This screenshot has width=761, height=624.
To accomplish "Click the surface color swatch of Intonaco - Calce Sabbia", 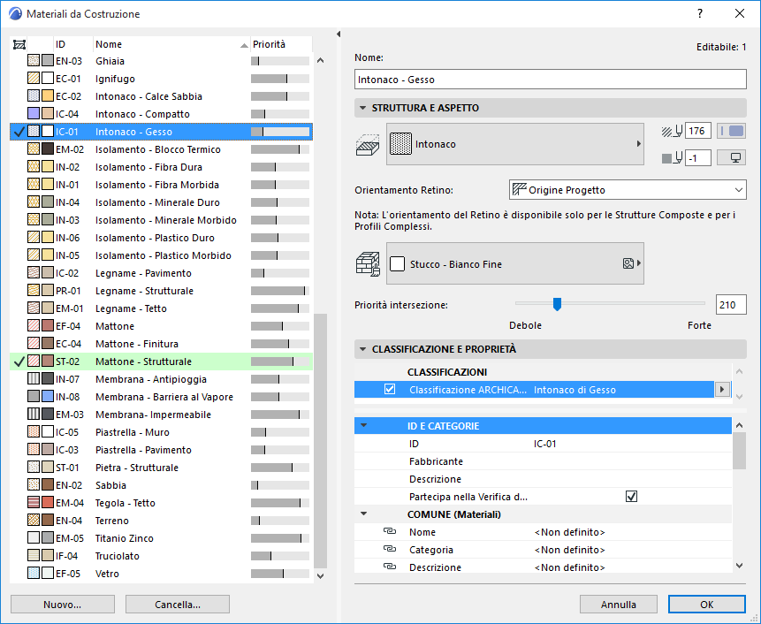I will point(48,96).
